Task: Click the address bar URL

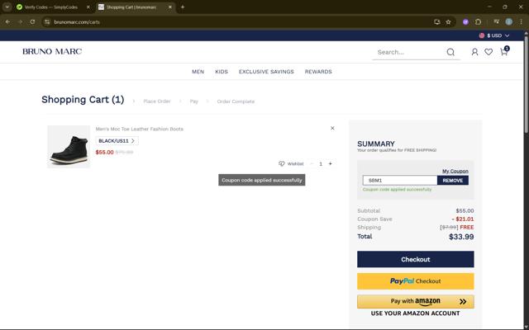Action: click(x=77, y=22)
